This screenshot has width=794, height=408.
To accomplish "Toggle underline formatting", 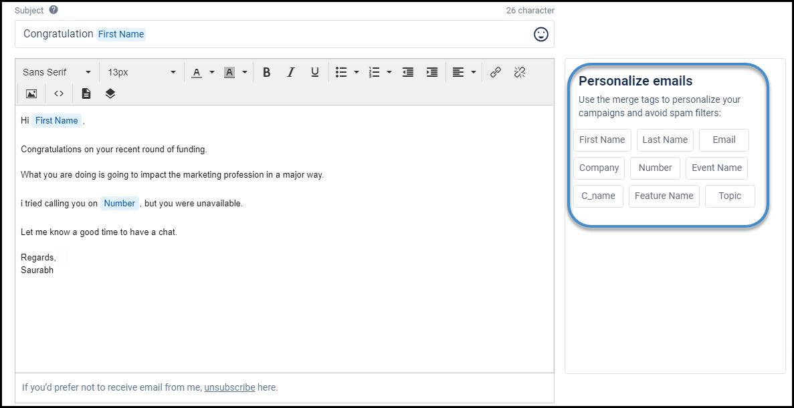I will [314, 71].
